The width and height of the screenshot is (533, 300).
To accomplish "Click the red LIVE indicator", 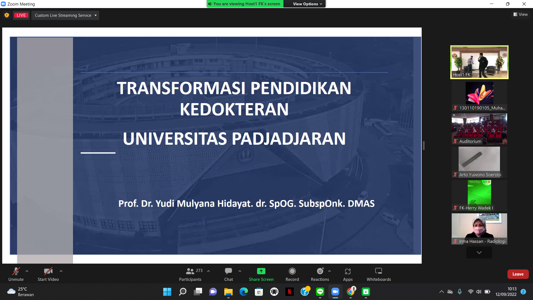I will 21,15.
